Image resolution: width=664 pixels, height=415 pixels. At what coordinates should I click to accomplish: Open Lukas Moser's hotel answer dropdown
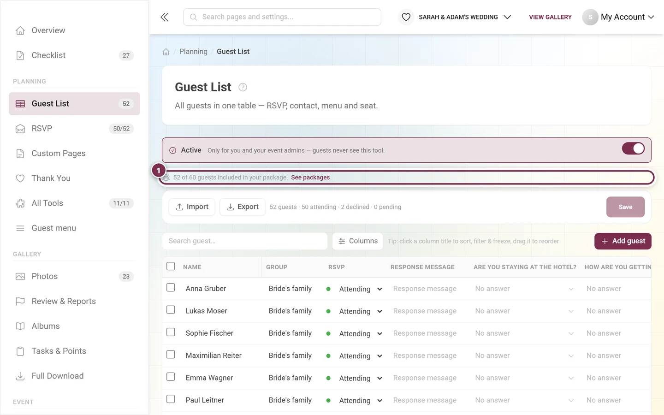tap(524, 311)
